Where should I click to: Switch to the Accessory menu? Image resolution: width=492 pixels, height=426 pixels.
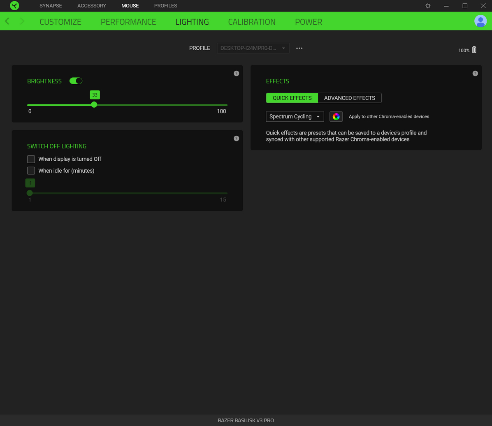click(x=92, y=6)
